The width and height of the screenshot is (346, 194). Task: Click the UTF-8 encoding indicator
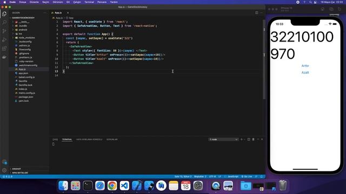212,176
